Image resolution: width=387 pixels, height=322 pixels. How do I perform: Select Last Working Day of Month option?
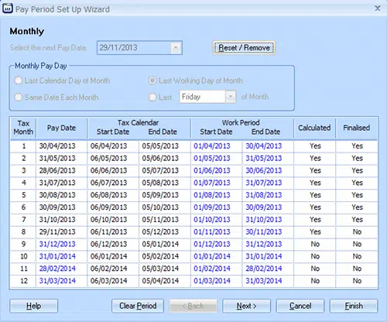[x=152, y=80]
